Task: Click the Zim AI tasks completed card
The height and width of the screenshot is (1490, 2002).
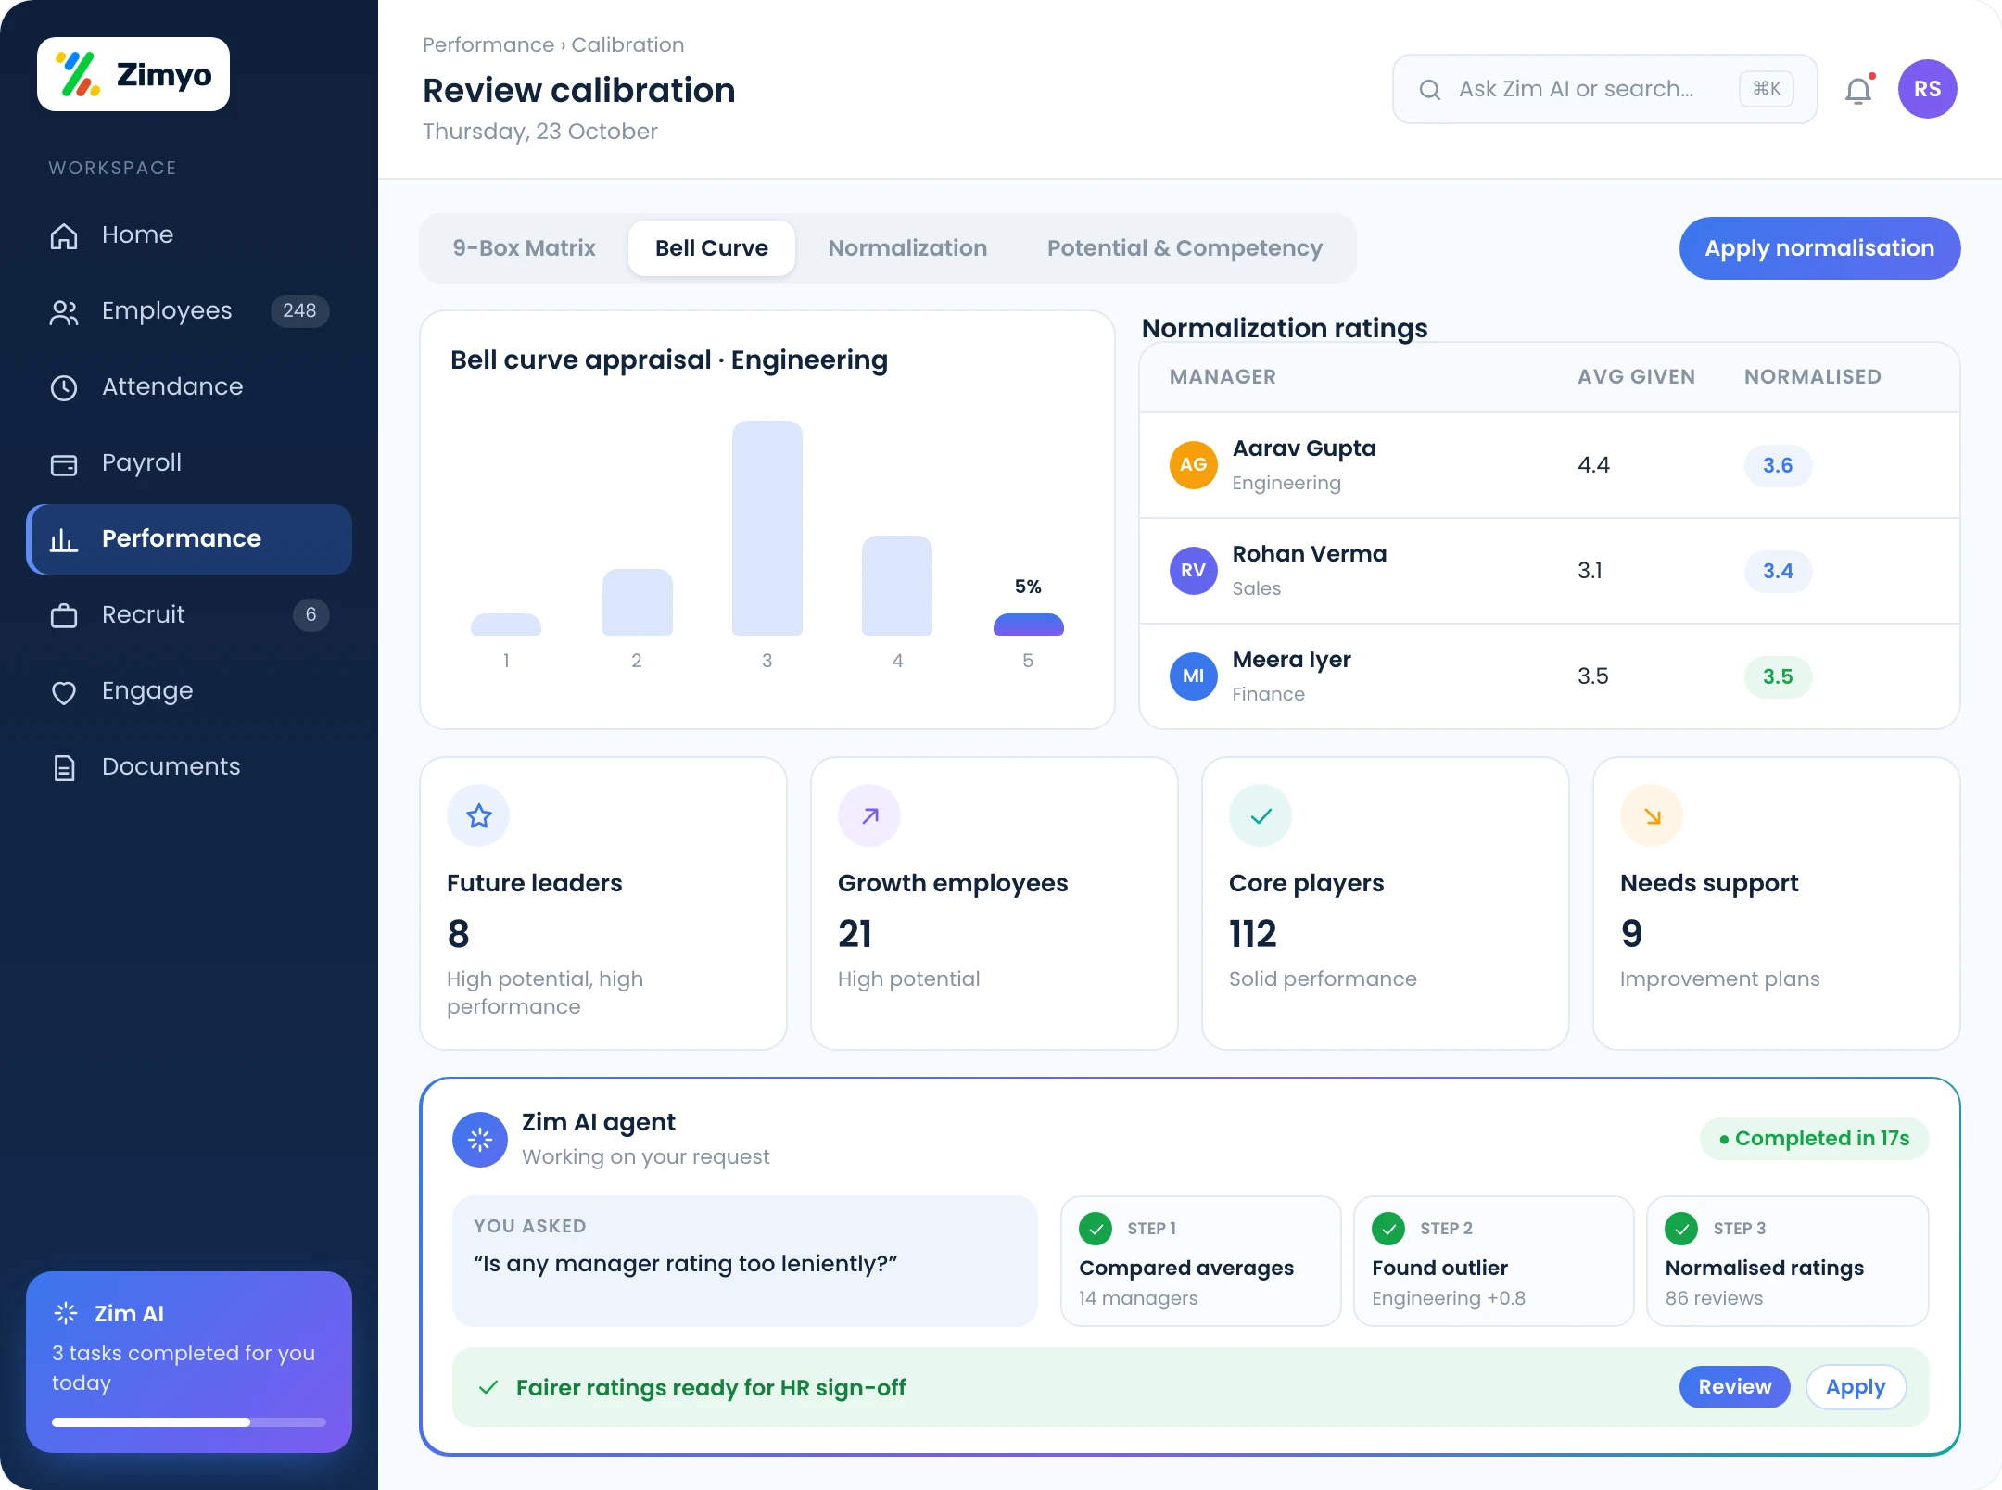Action: pyautogui.click(x=189, y=1362)
